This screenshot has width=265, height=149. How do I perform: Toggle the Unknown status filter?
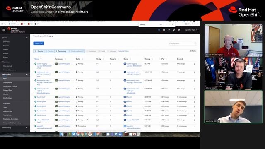[112, 51]
